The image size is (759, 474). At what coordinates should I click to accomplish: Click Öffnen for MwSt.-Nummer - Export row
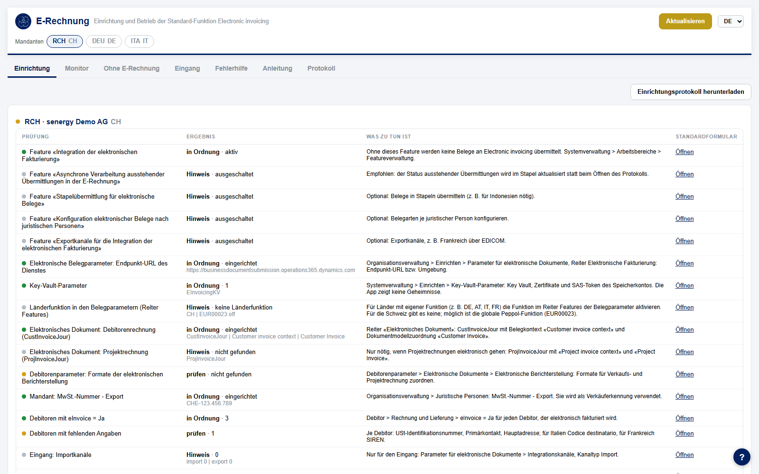(x=685, y=397)
